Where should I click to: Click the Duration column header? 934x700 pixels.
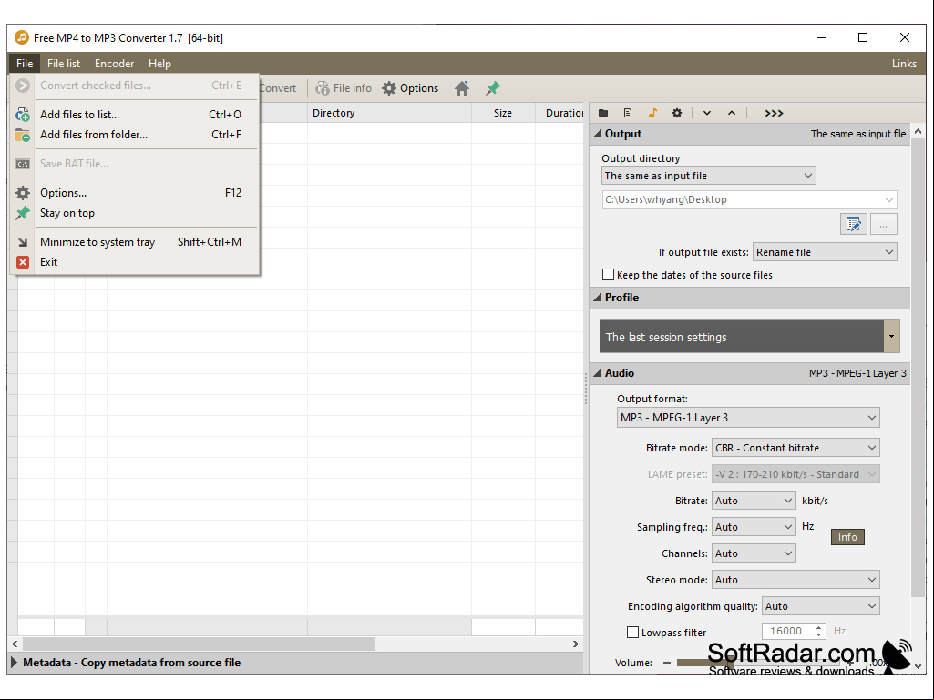pyautogui.click(x=559, y=113)
